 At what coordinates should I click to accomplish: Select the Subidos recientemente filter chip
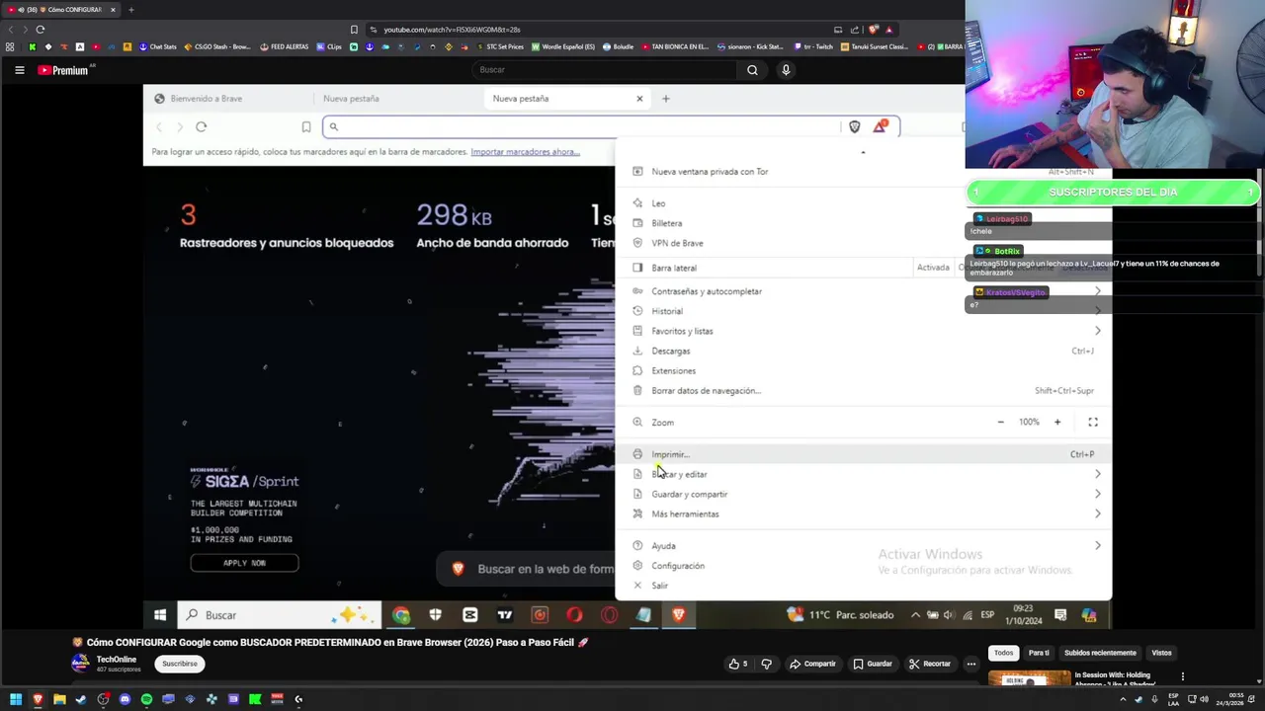click(1100, 653)
